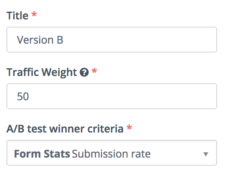Image resolution: width=230 pixels, height=181 pixels.
Task: Click the word 'Version' in Title field
Action: click(35, 40)
